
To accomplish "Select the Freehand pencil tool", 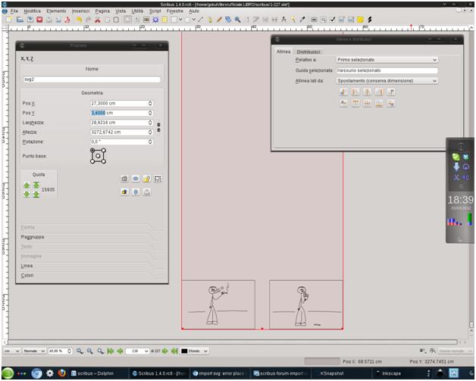I will 219,20.
